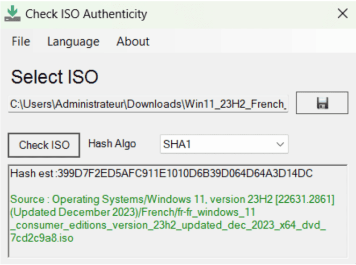Open the Language menu
Screen dimensions: 356x265
[73, 41]
